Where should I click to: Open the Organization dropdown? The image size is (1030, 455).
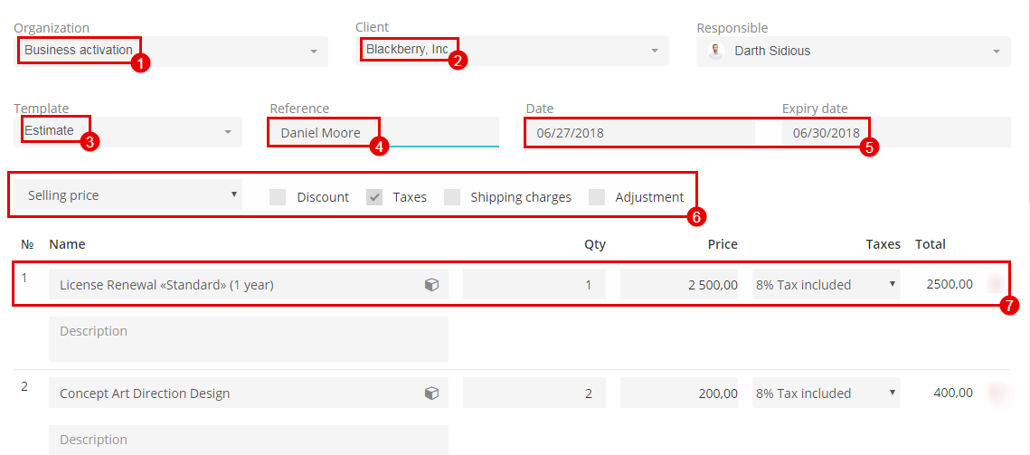tap(171, 51)
